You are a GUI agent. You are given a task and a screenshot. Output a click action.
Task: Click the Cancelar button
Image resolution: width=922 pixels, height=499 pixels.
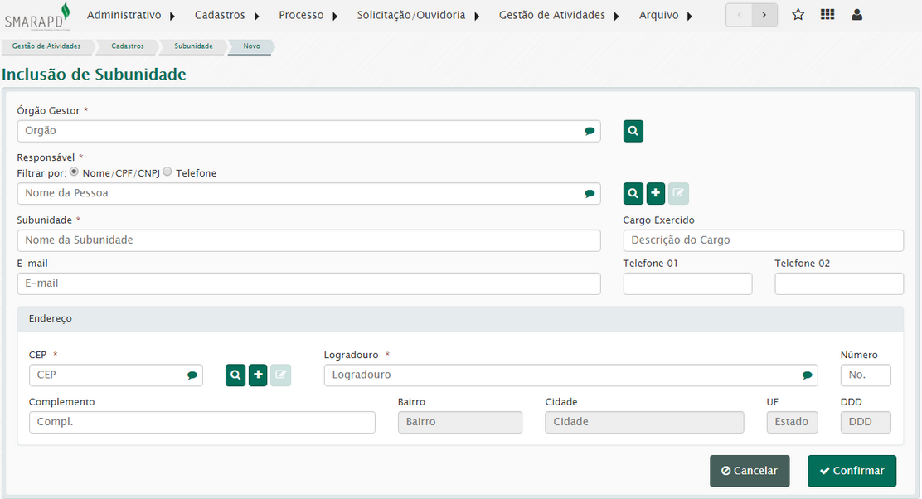tap(750, 471)
